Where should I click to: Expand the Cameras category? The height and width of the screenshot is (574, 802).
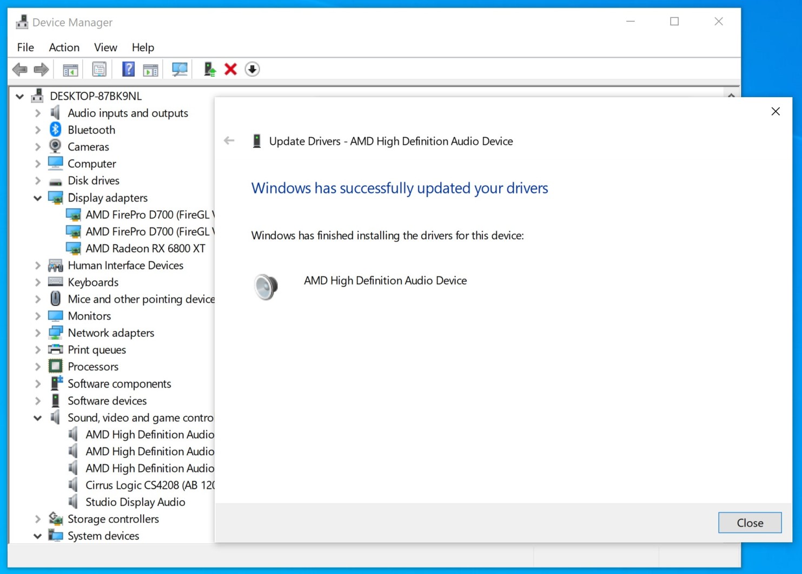tap(38, 147)
